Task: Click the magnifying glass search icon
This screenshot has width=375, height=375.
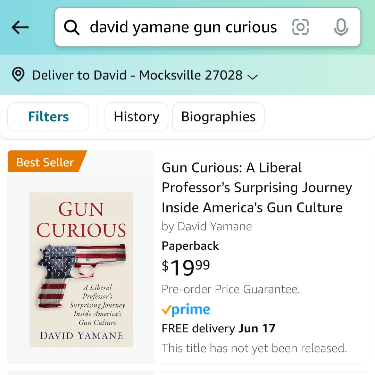Action: (72, 27)
